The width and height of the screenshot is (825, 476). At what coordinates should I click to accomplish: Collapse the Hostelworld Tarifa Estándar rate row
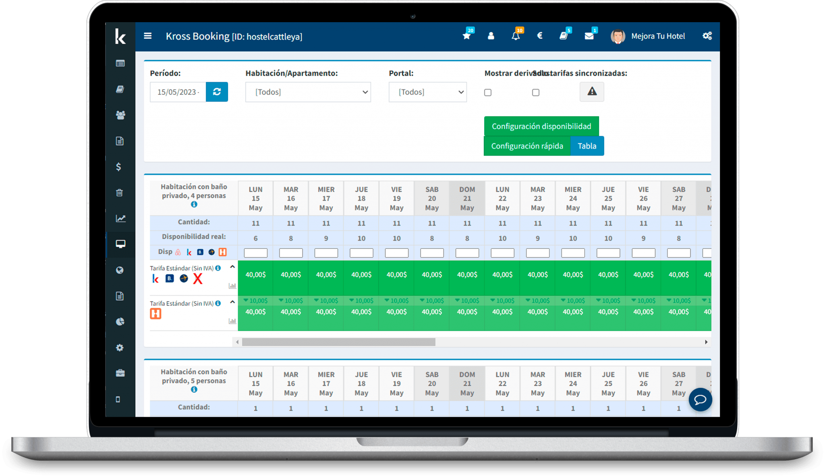[232, 302]
